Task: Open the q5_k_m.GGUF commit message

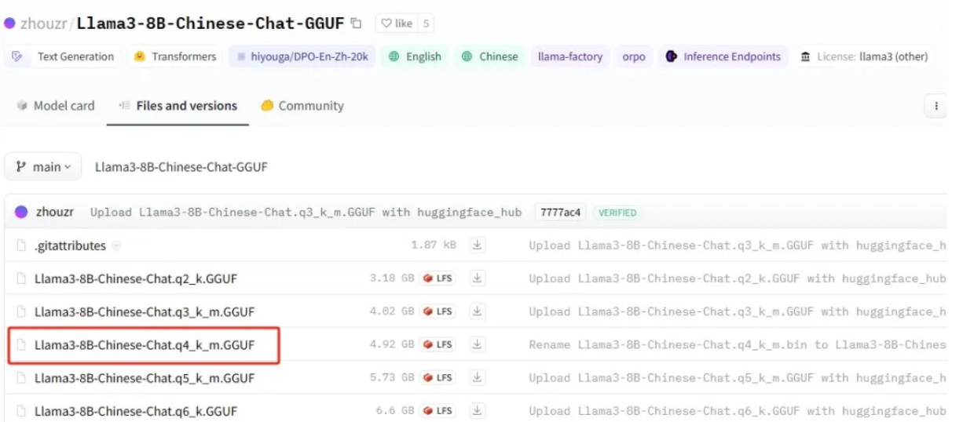Action: click(737, 378)
